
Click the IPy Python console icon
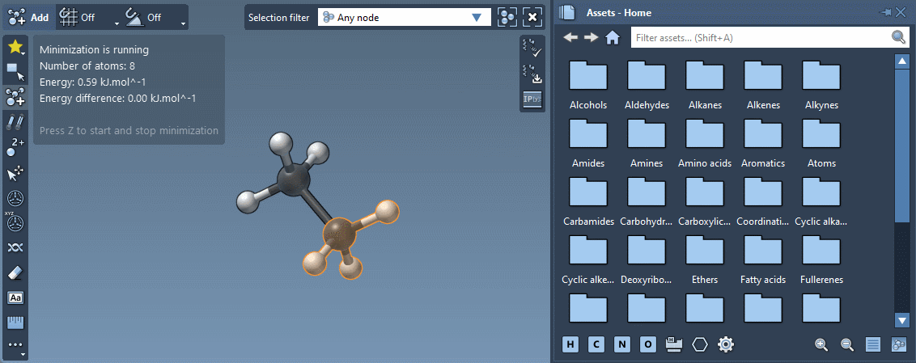(532, 99)
